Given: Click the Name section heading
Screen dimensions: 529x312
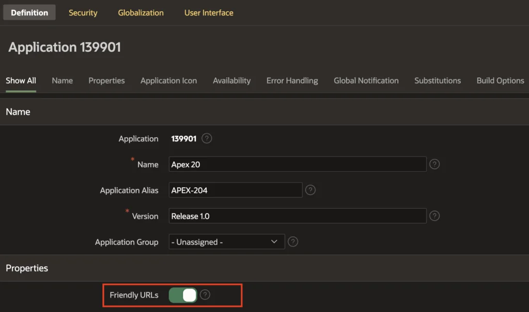Looking at the screenshot, I should coord(18,112).
